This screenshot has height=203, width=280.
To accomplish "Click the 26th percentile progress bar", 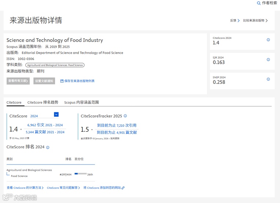I will pos(80,174).
